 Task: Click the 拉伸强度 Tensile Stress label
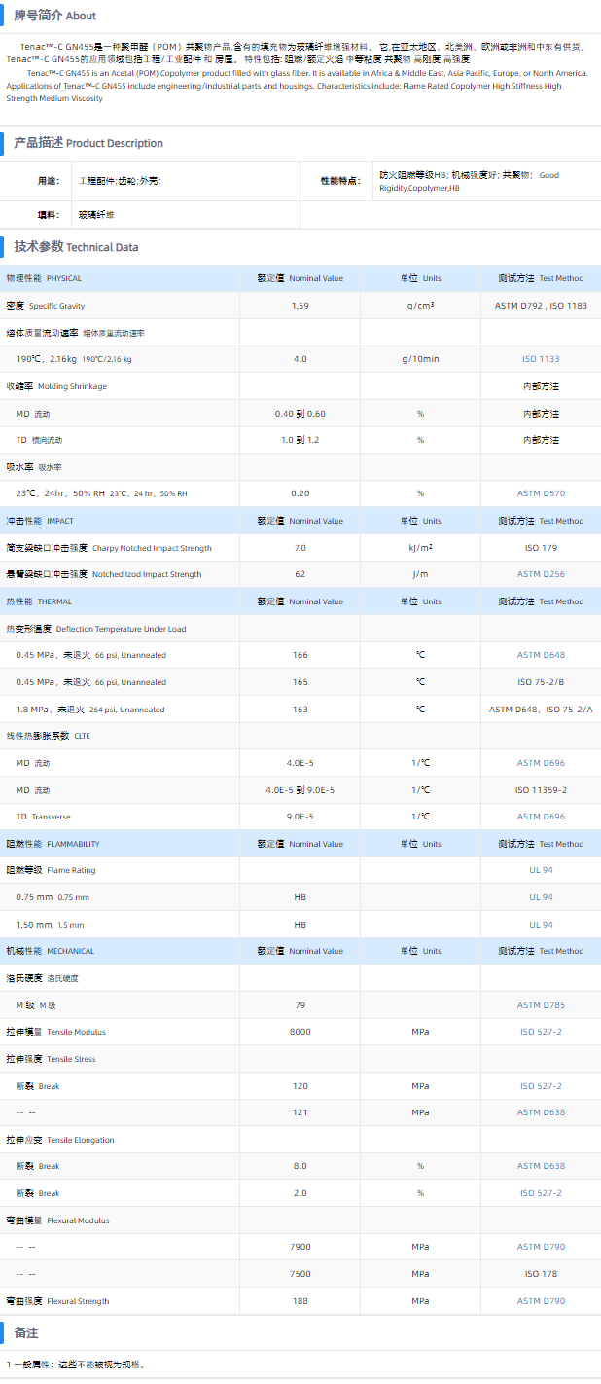[x=51, y=1059]
